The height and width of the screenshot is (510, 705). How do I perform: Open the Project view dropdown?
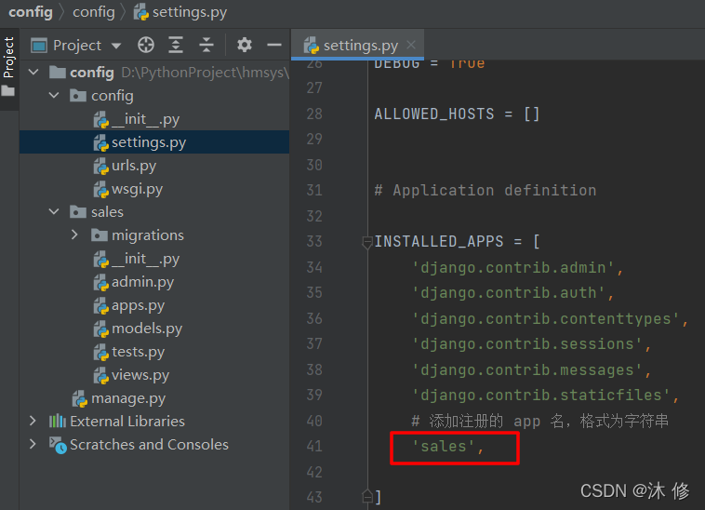[x=116, y=46]
